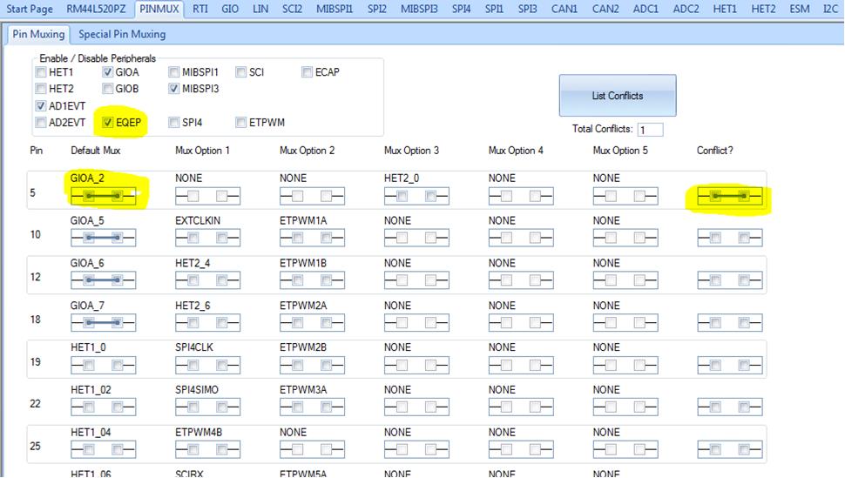Click the pin 5 conflict indicator switch

click(x=730, y=196)
